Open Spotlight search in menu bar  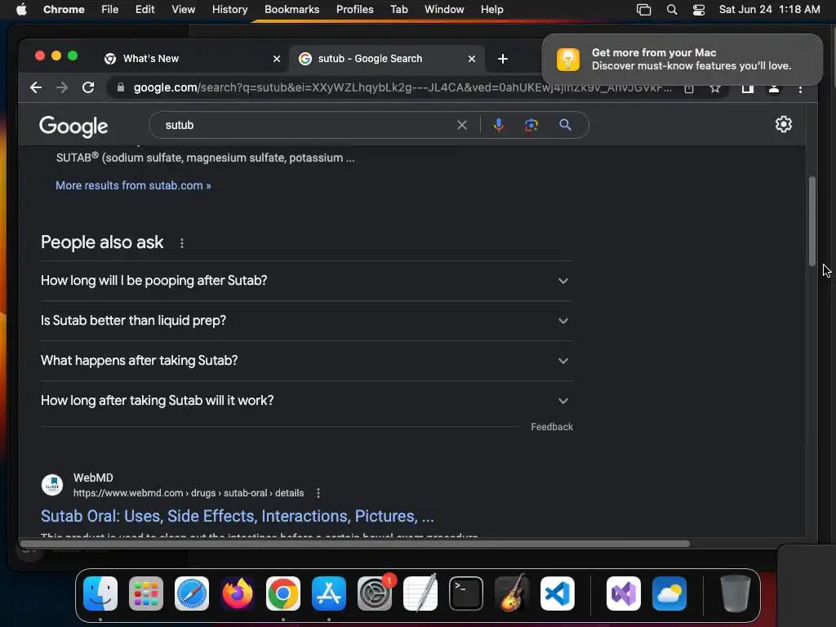(672, 10)
